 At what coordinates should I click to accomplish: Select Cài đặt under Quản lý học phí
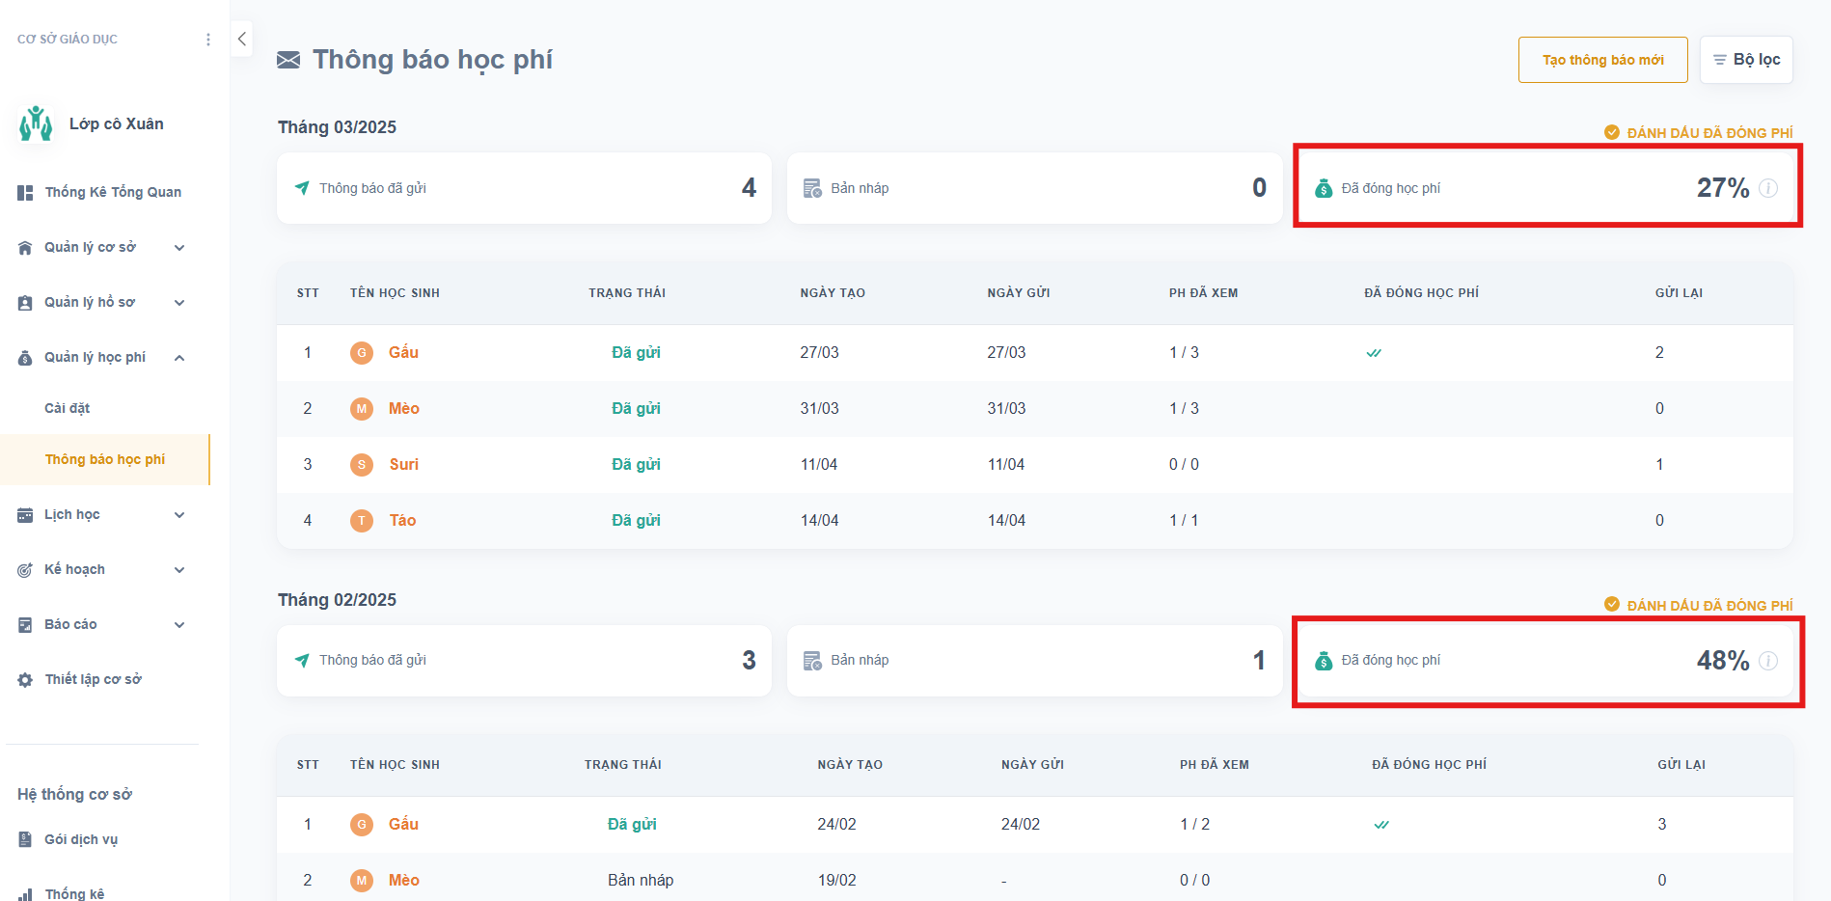click(68, 408)
